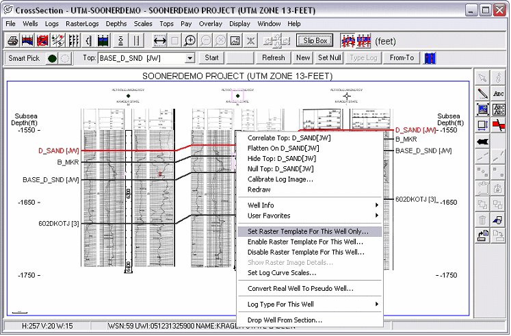
Task: Click the D_SAND [JW] label on left
Action: point(59,151)
